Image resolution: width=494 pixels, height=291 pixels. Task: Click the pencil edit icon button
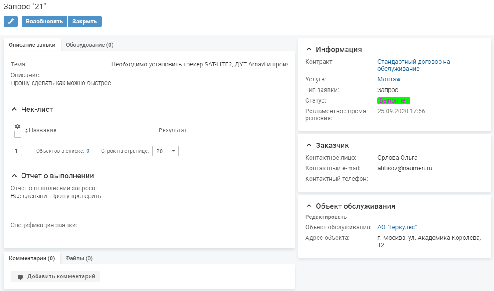pos(11,22)
